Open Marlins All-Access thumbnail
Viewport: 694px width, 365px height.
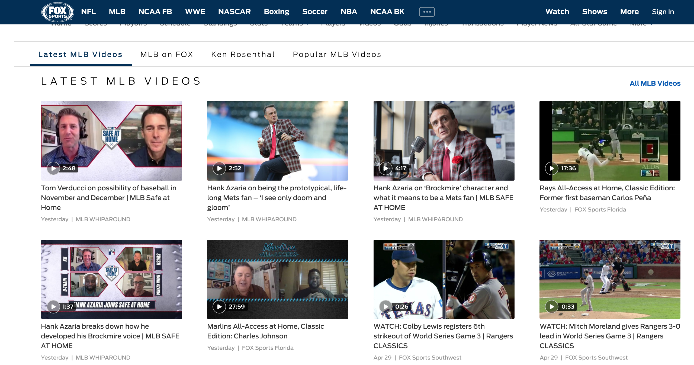click(x=278, y=279)
